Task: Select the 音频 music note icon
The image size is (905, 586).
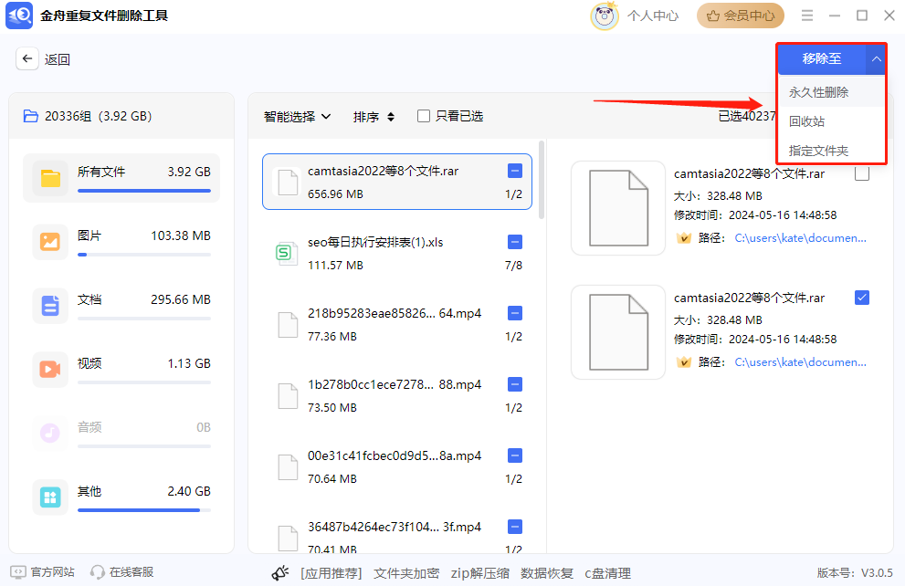Action: point(50,433)
